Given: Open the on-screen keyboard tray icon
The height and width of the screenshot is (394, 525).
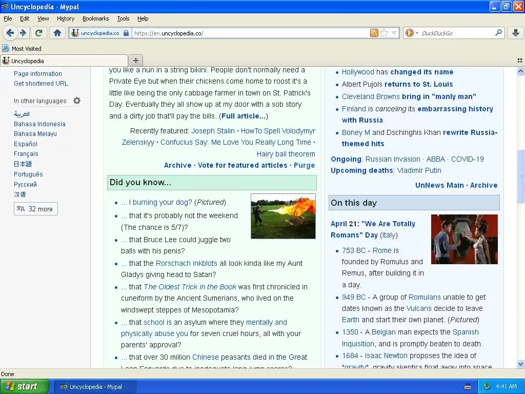Looking at the screenshot, I should pyautogui.click(x=468, y=387).
